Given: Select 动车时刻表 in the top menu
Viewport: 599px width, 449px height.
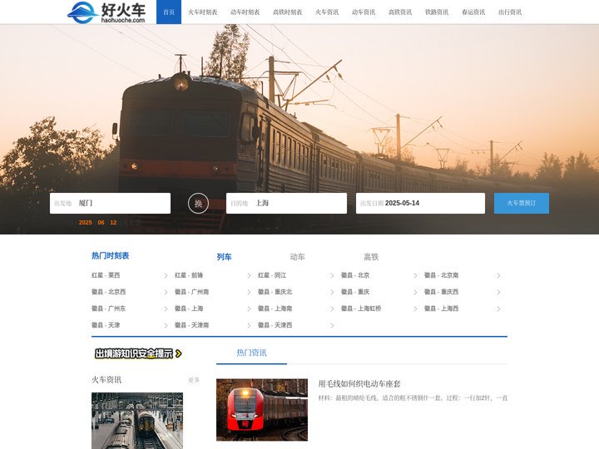Looking at the screenshot, I should pos(245,12).
